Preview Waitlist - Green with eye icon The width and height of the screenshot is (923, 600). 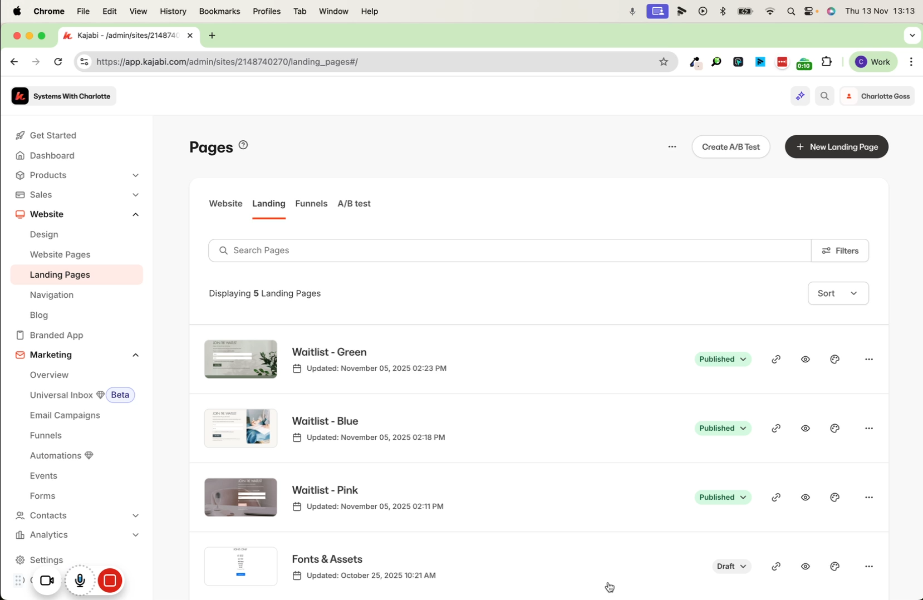[805, 360]
